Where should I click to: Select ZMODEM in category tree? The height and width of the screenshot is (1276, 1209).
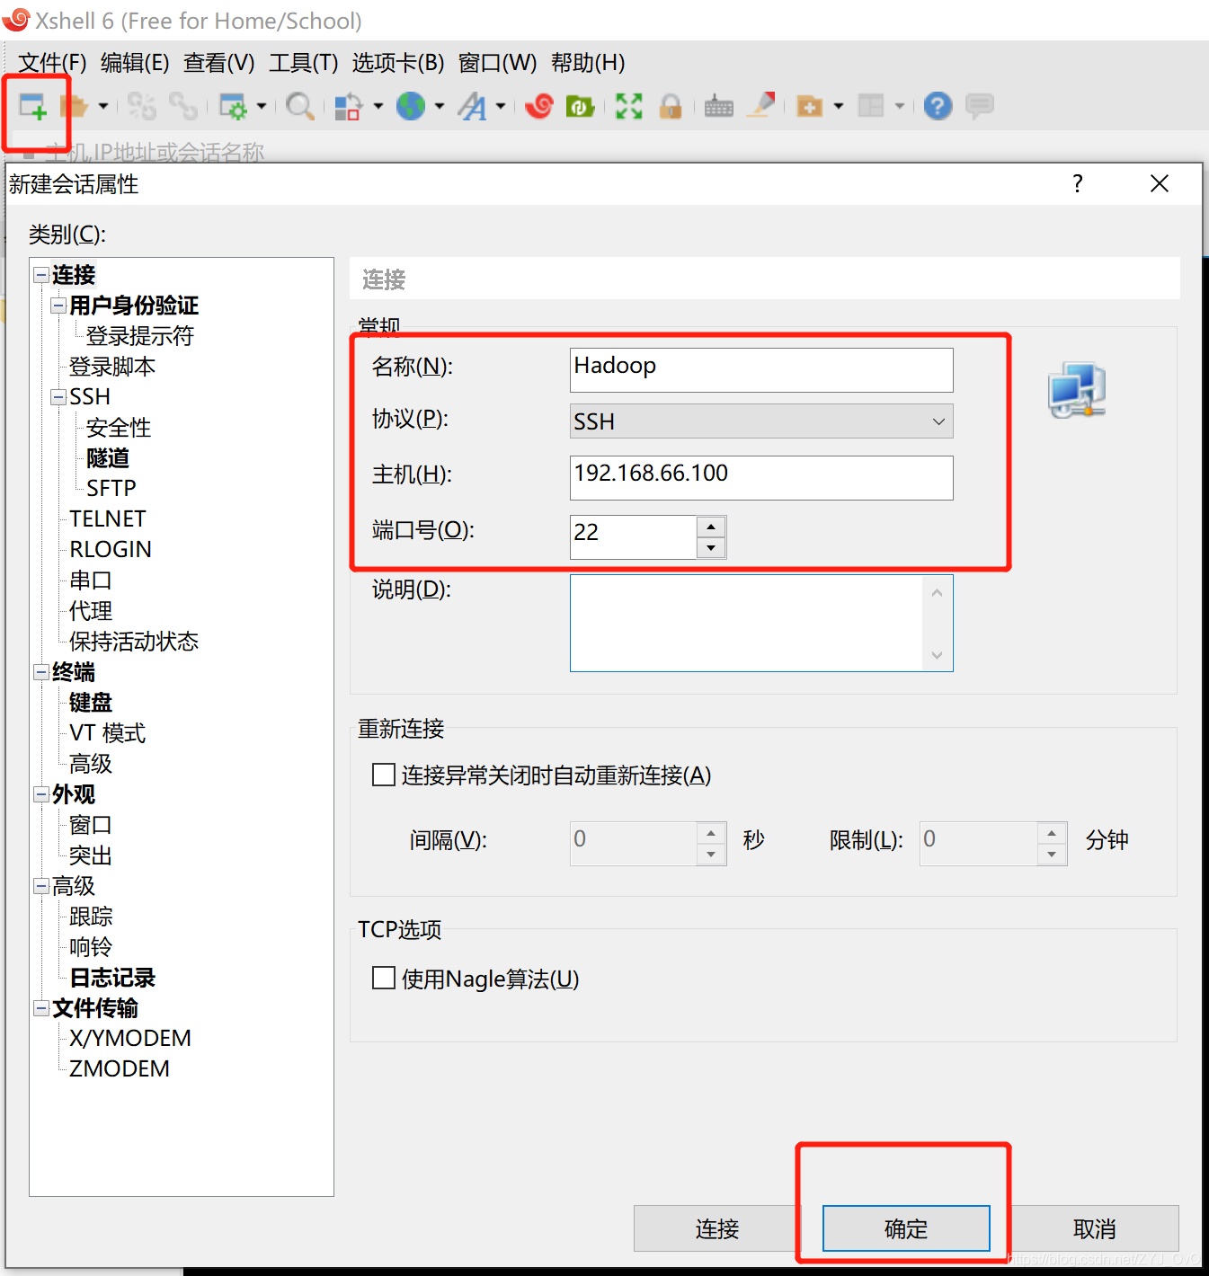120,1069
